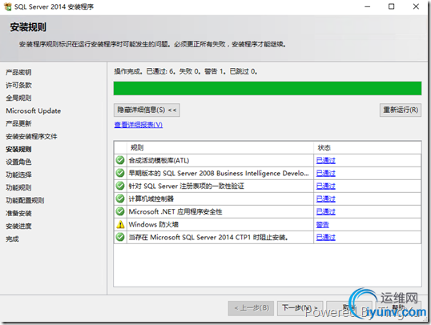Click the disabled 上一步(B) back button
The width and height of the screenshot is (431, 325).
pyautogui.click(x=252, y=308)
